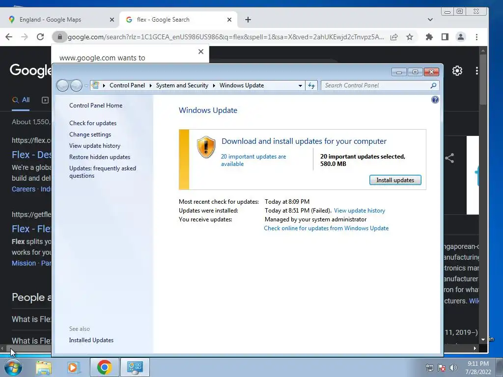
Task: Dismiss the google.com permission prompt
Action: click(201, 51)
